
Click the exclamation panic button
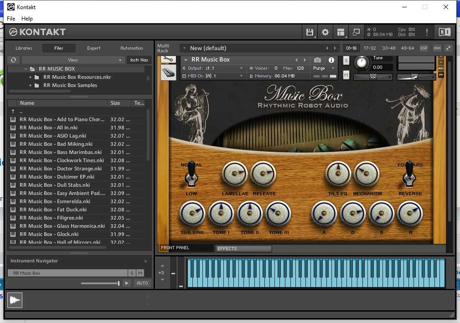coord(427,32)
